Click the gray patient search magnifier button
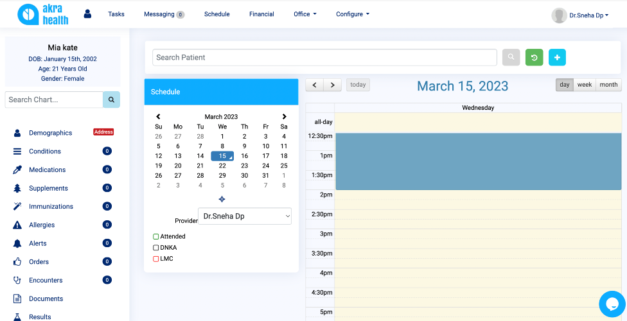The height and width of the screenshot is (321, 627). 511,57
